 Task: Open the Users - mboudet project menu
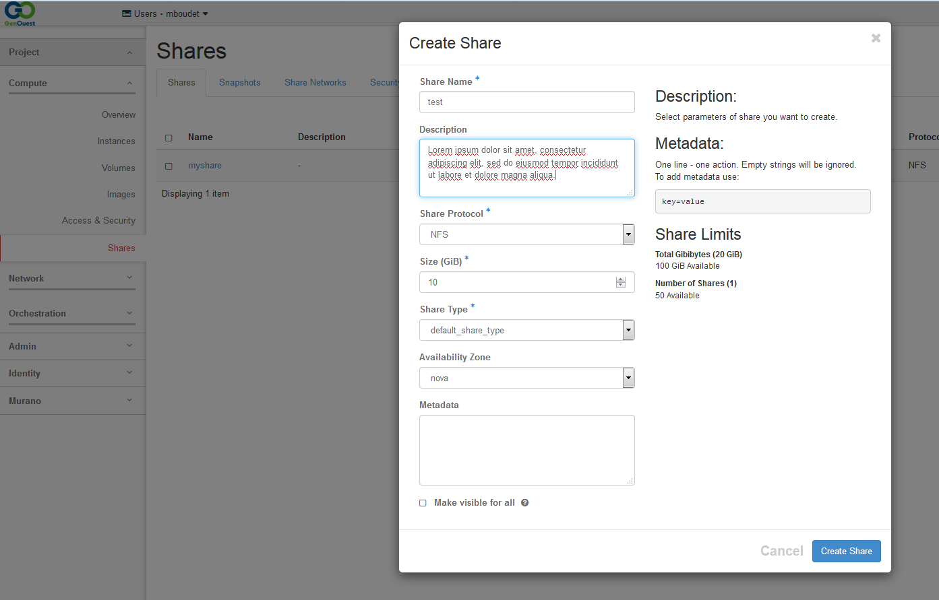click(x=165, y=13)
